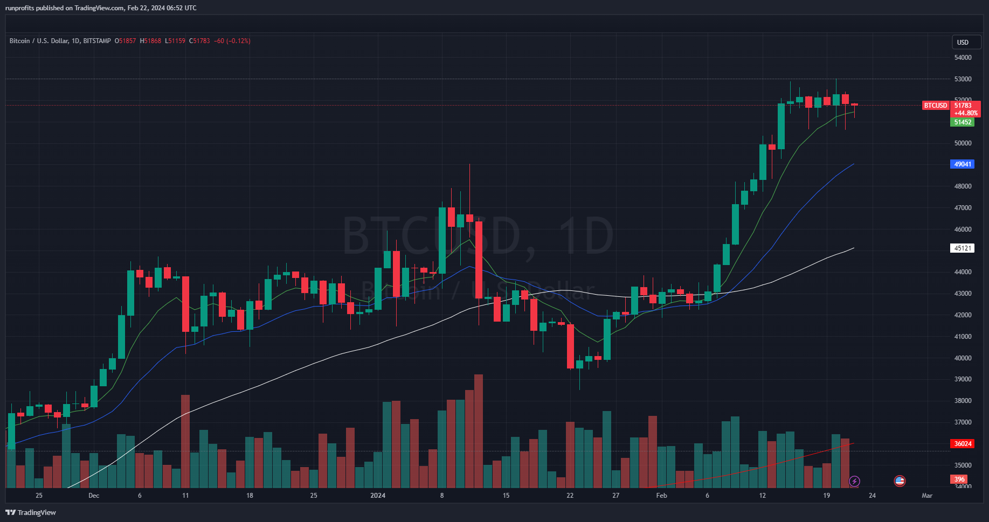Viewport: 989px width, 522px height.
Task: Click the red 36024 price scale label
Action: coord(963,444)
